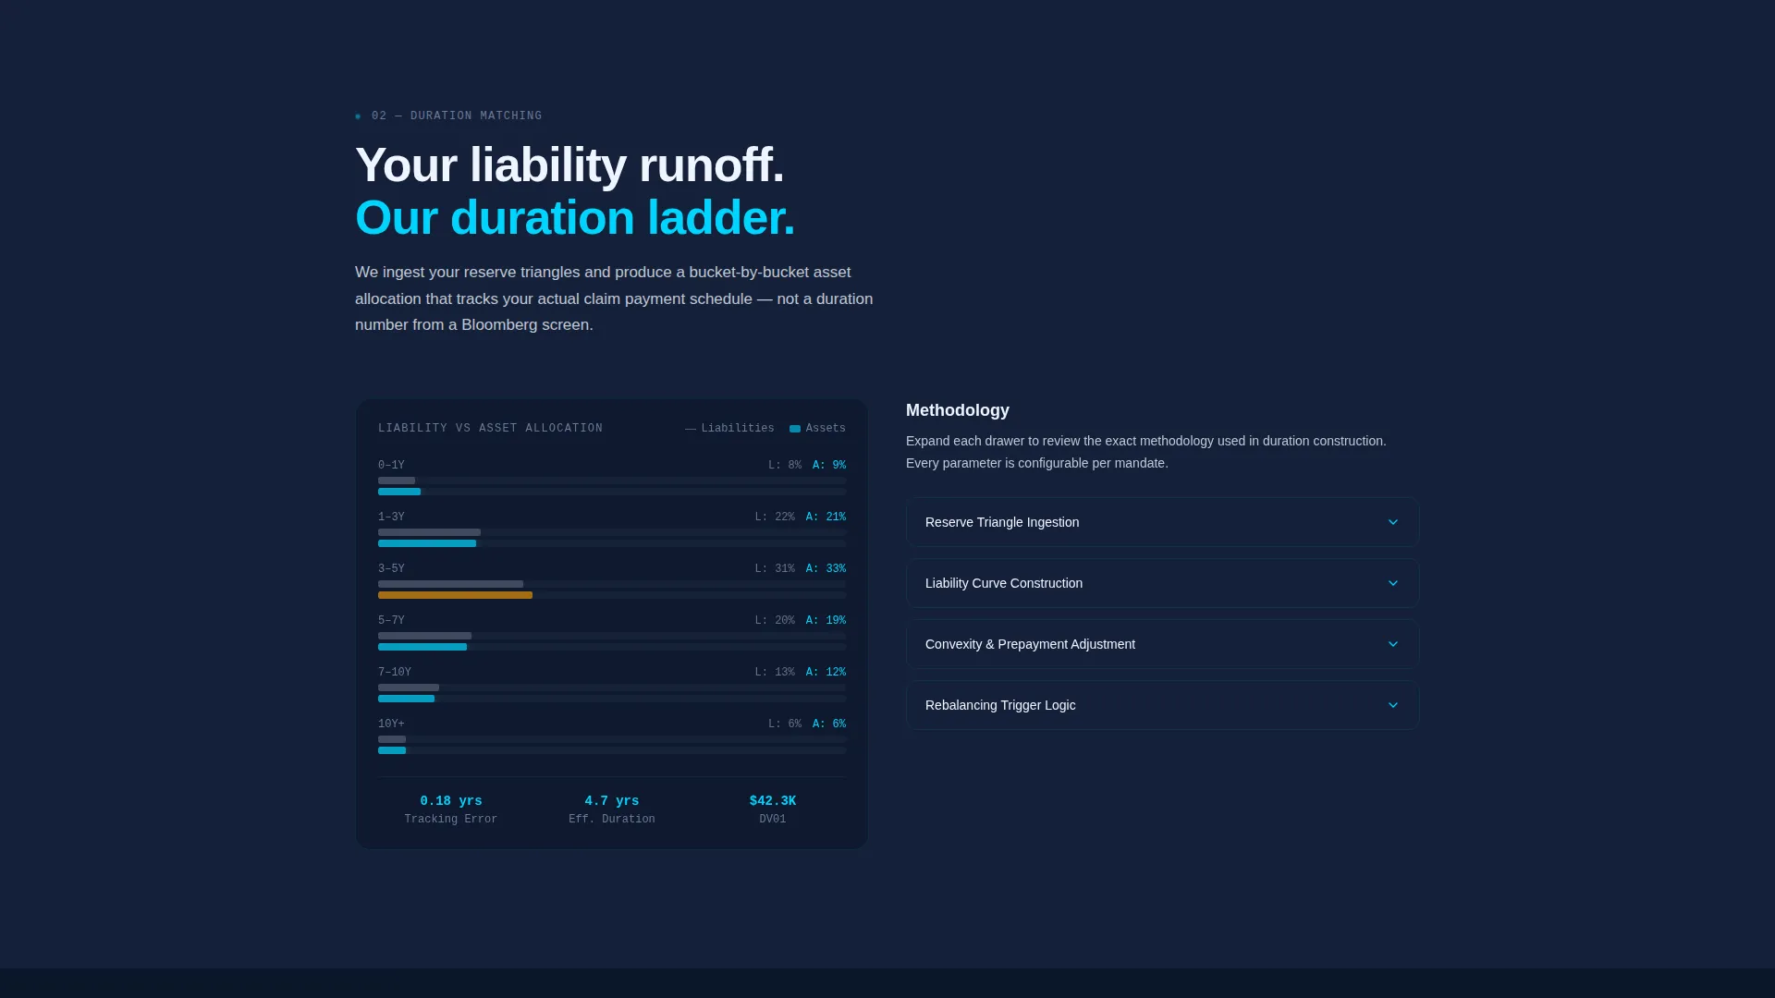The height and width of the screenshot is (998, 1775).
Task: Expand Convexity & Prepayment Adjustment drawer
Action: click(1162, 644)
